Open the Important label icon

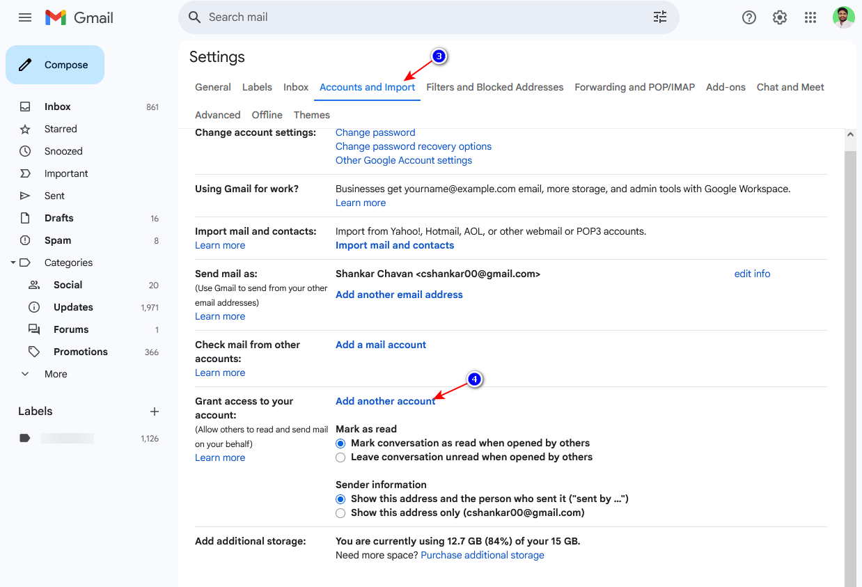(x=25, y=173)
